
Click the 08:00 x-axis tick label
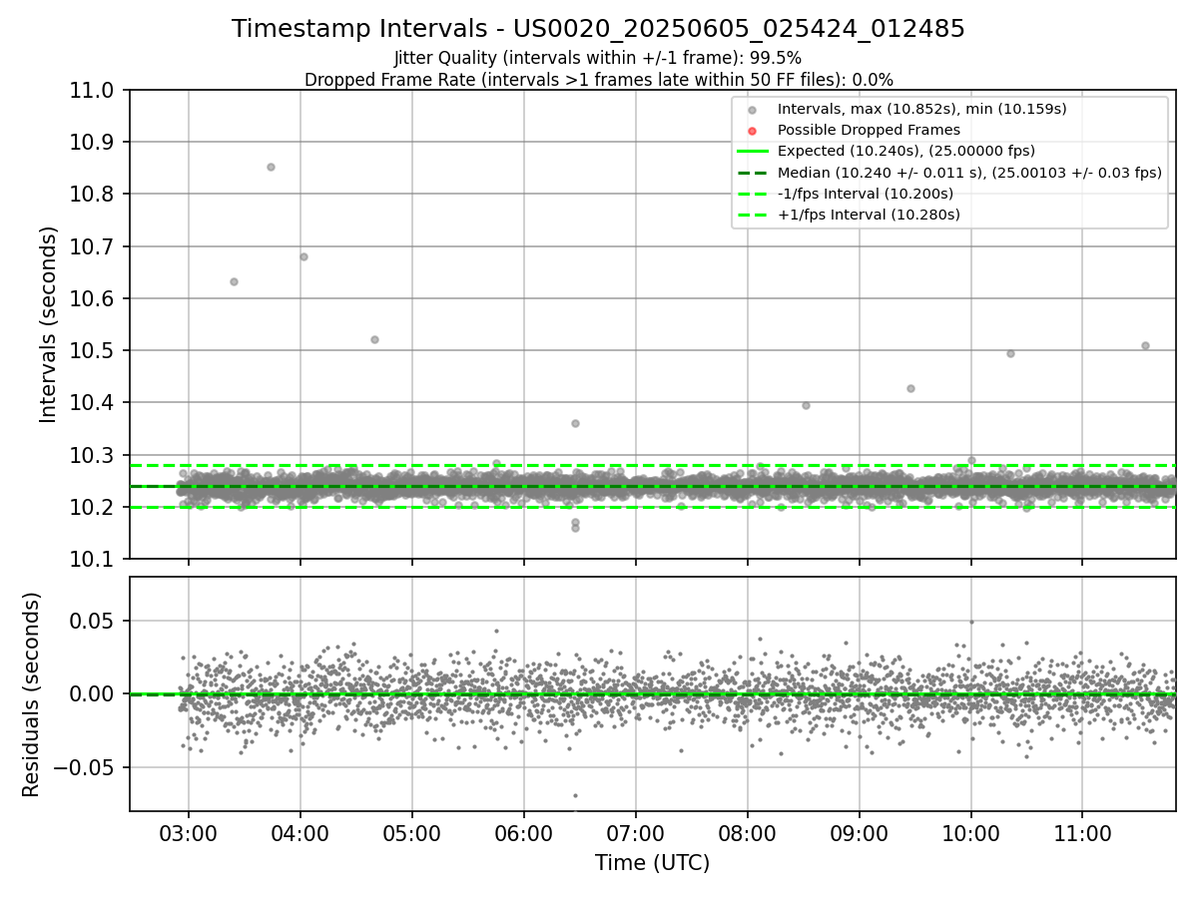(x=748, y=831)
